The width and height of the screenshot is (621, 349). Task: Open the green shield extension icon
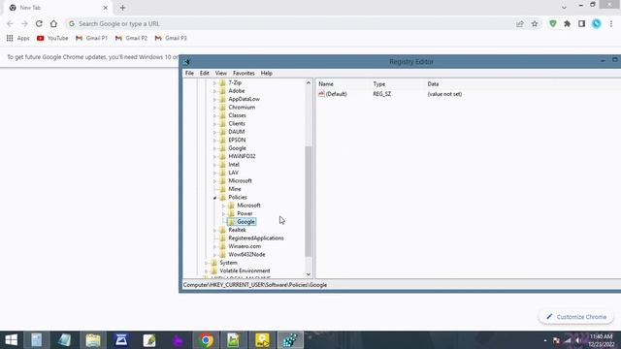tap(553, 23)
